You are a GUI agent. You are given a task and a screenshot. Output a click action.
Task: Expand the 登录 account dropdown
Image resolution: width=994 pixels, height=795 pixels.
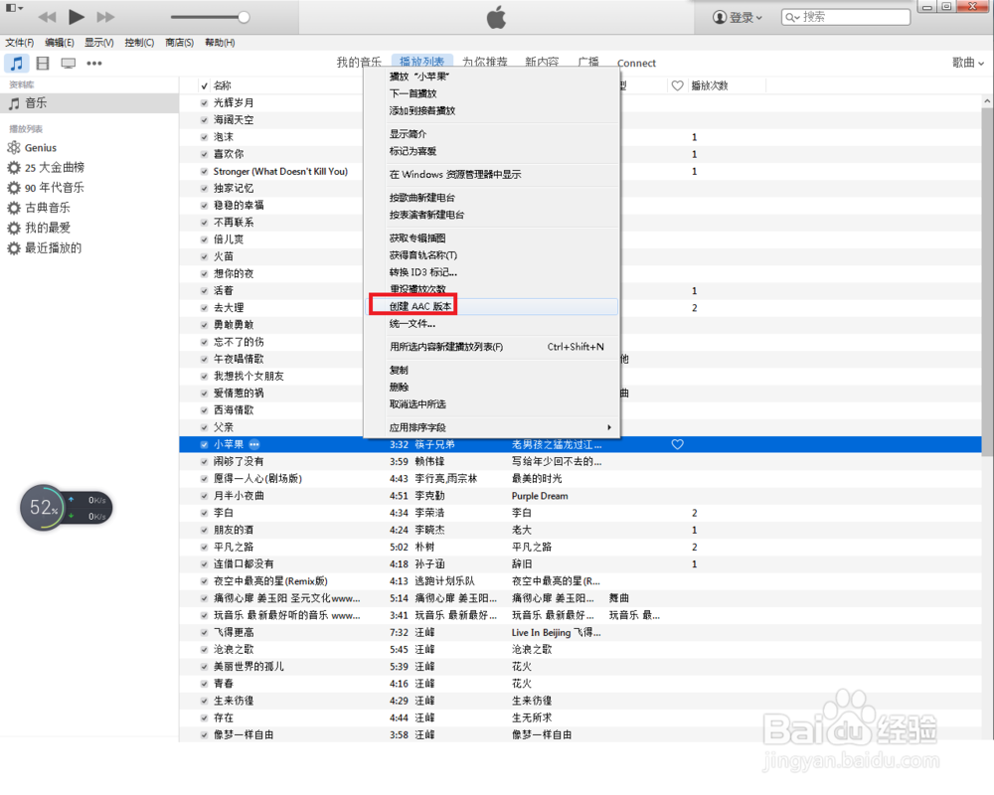[745, 17]
